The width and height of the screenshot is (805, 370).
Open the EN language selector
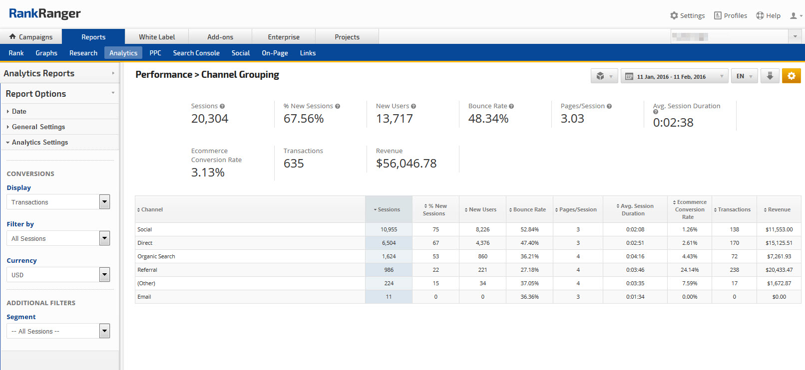coord(744,76)
